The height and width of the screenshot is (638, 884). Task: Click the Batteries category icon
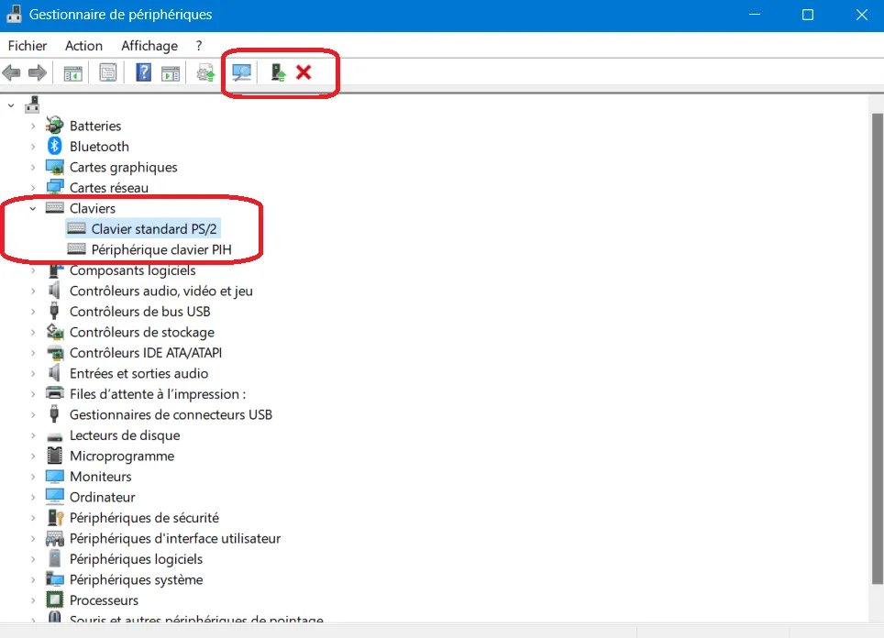coord(54,126)
